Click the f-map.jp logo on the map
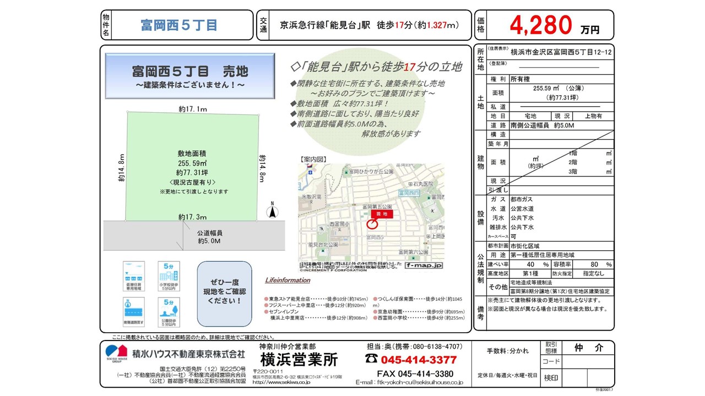The width and height of the screenshot is (705, 396). [423, 266]
